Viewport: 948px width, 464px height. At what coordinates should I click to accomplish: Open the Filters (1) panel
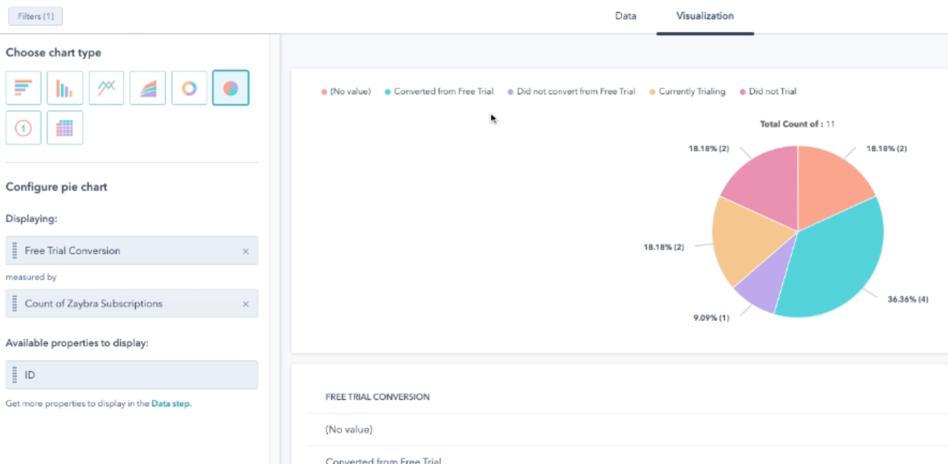tap(34, 16)
